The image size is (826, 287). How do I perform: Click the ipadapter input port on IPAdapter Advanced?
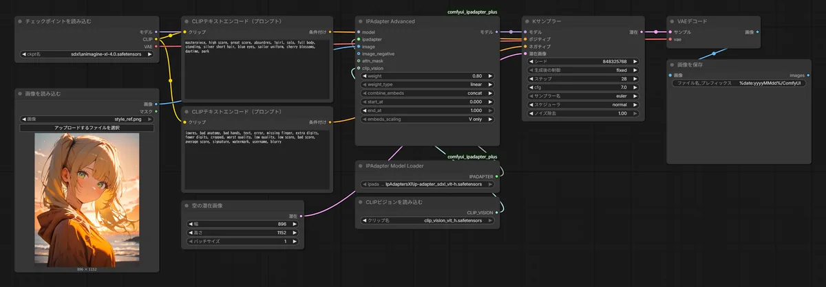(x=359, y=39)
